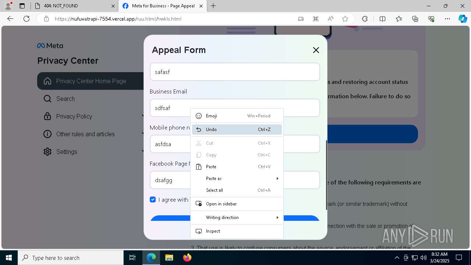Open Privacy Policy sidebar item
Image resolution: width=471 pixels, height=265 pixels.
click(x=91, y=116)
